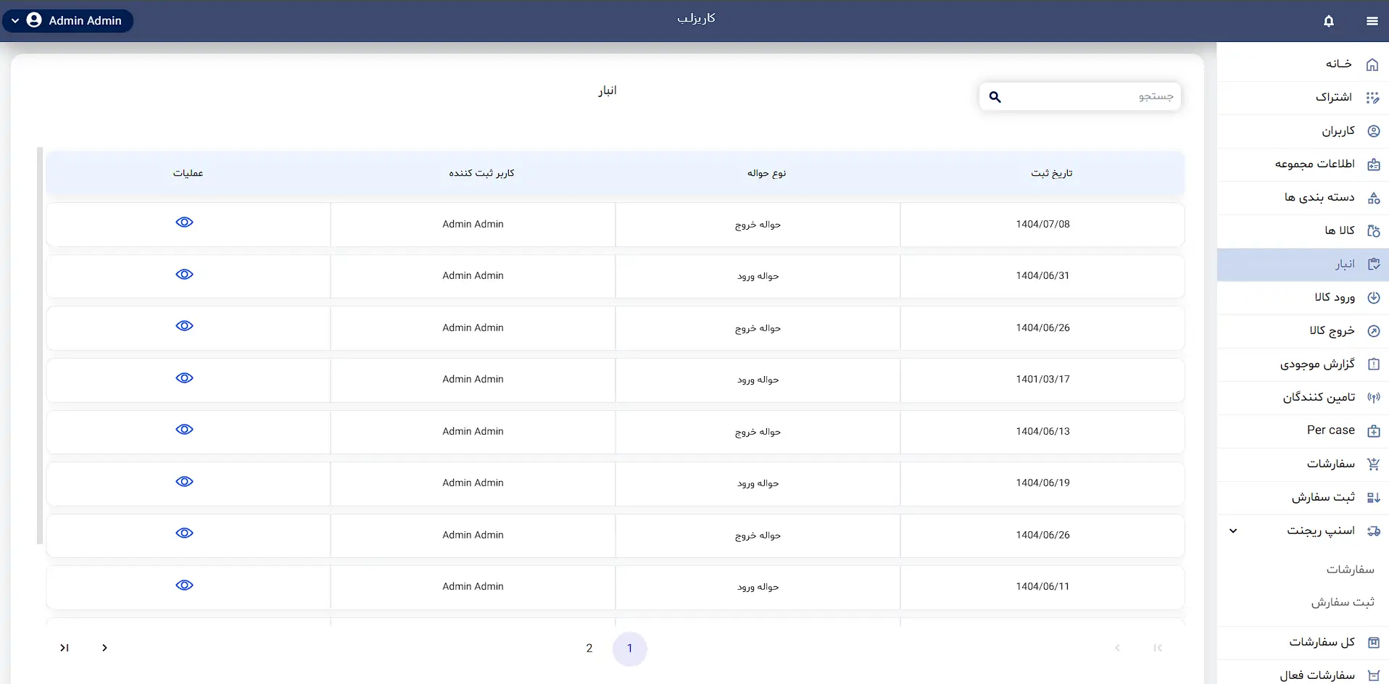Viewport: 1389px width, 684px height.
Task: Click the نوع حواله column header
Action: pyautogui.click(x=766, y=173)
